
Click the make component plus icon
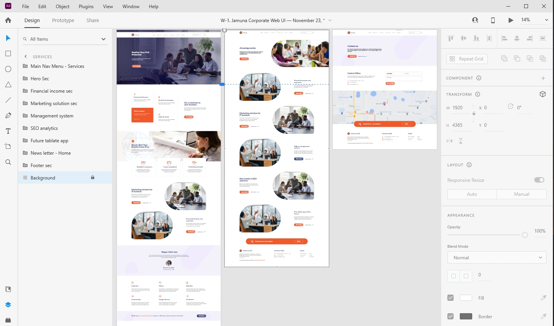[543, 78]
